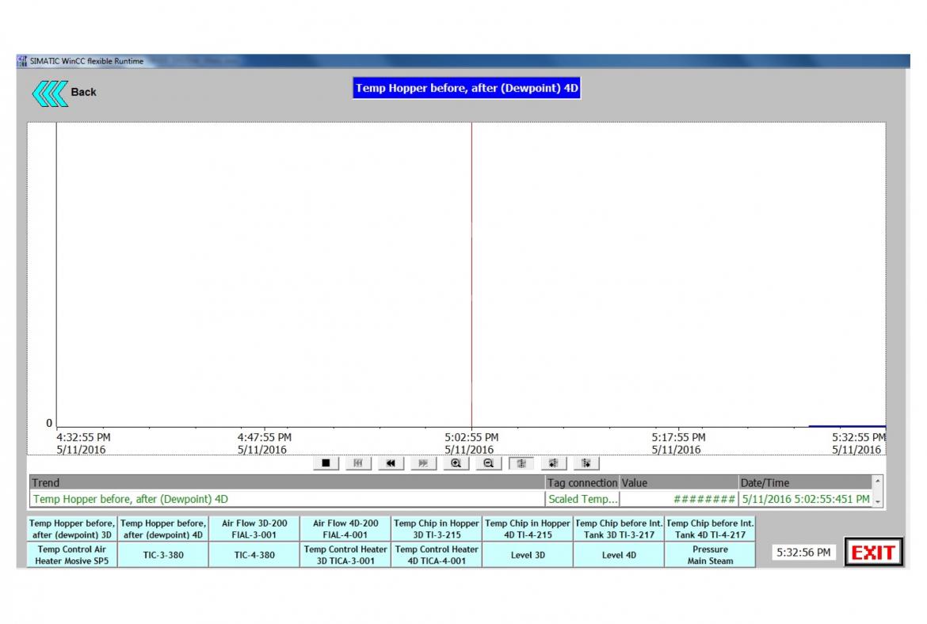Screen dimensions: 927x624
Task: Click the fast forward trend button
Action: pyautogui.click(x=423, y=463)
